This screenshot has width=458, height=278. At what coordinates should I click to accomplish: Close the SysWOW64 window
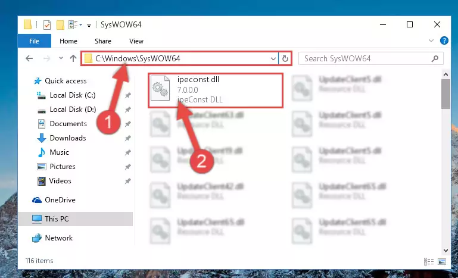coord(437,25)
